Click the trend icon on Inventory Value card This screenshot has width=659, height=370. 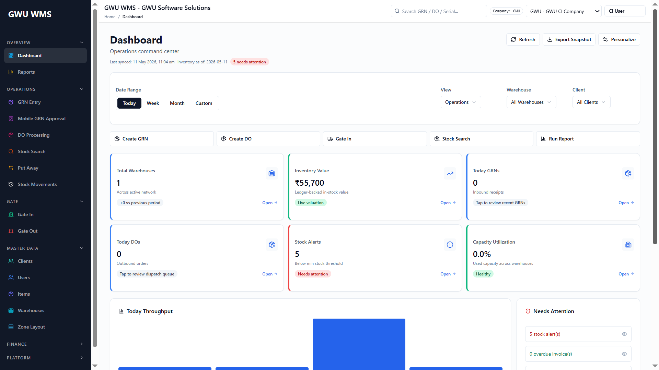(x=450, y=173)
